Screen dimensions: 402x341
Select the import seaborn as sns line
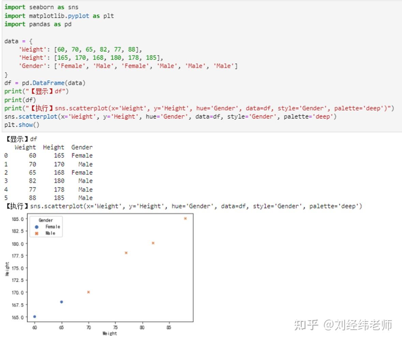point(41,7)
